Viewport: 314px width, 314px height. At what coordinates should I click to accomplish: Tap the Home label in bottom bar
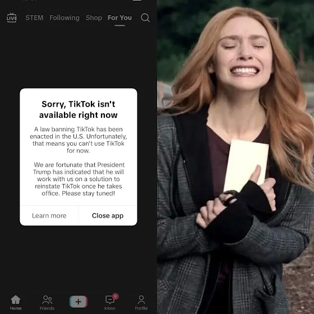point(16,308)
